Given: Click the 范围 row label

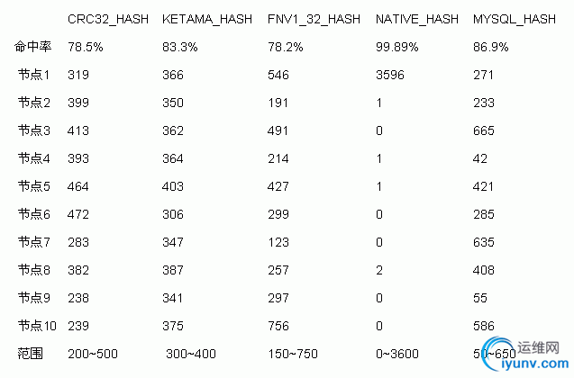Looking at the screenshot, I should [x=30, y=354].
